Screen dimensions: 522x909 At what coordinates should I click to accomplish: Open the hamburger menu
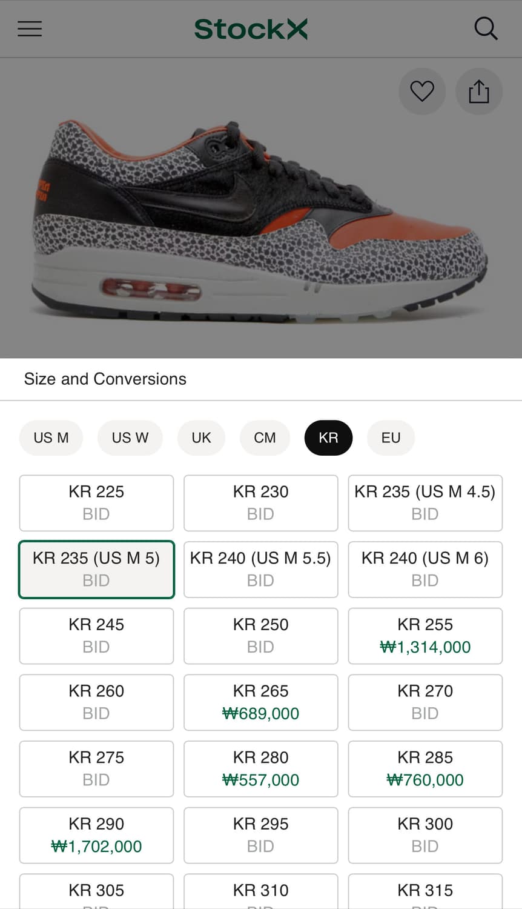[x=30, y=28]
